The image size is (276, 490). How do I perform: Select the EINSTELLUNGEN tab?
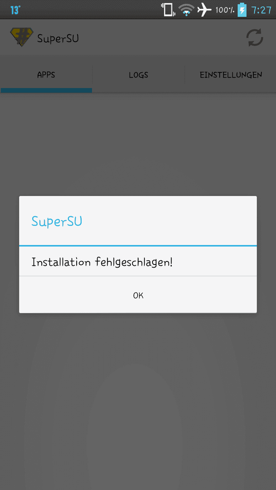[231, 75]
